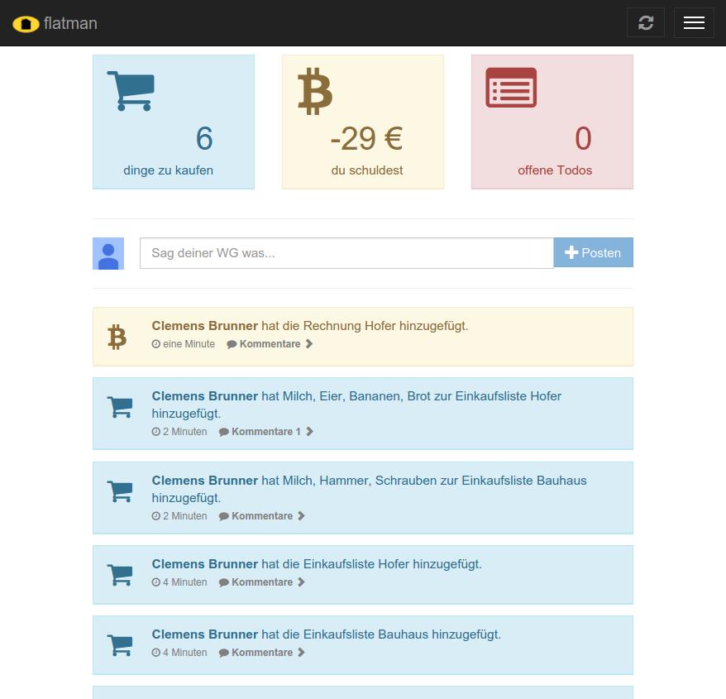Click '4 Minuten' in 'die Einkaufsliste Hofer' entry
Screen dimensions: 726x699
click(x=184, y=582)
